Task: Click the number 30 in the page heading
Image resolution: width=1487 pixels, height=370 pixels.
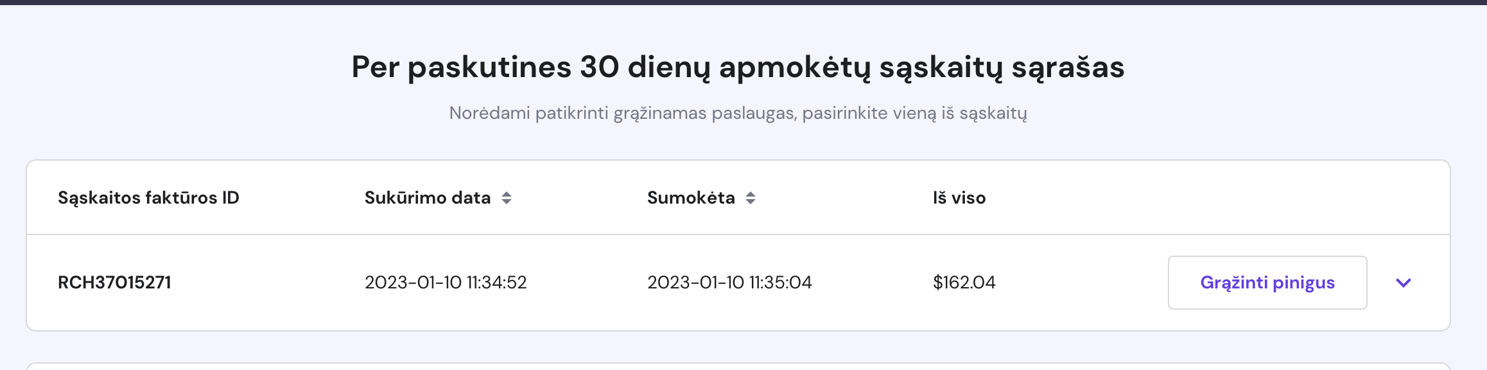Action: [x=599, y=67]
